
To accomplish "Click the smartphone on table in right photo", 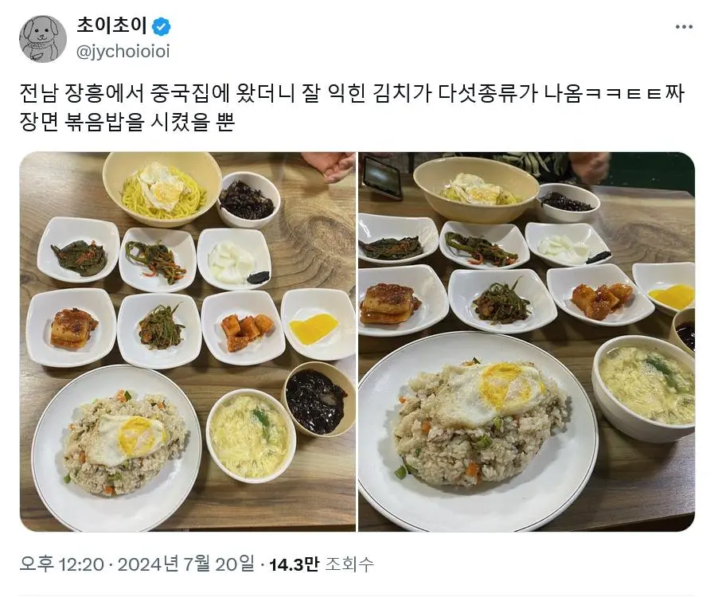I will 381,177.
